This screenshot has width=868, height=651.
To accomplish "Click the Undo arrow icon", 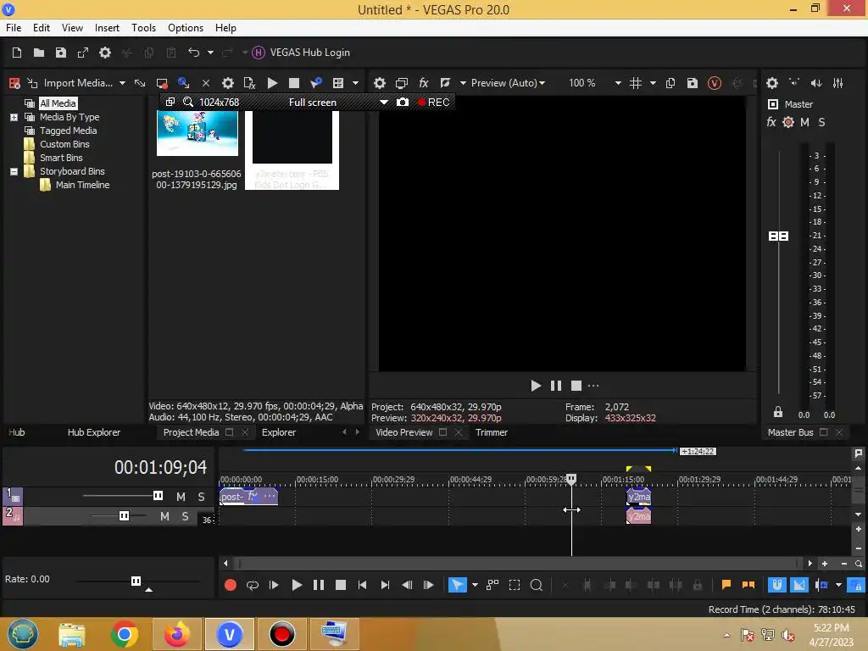I will click(194, 53).
